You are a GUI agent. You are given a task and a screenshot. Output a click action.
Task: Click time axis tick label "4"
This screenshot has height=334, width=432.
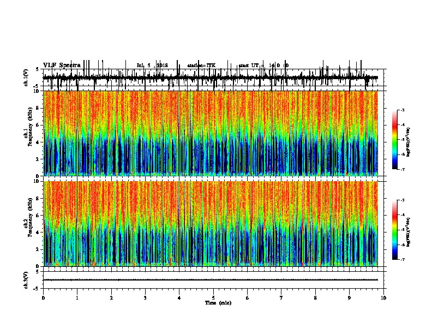coord(179,297)
